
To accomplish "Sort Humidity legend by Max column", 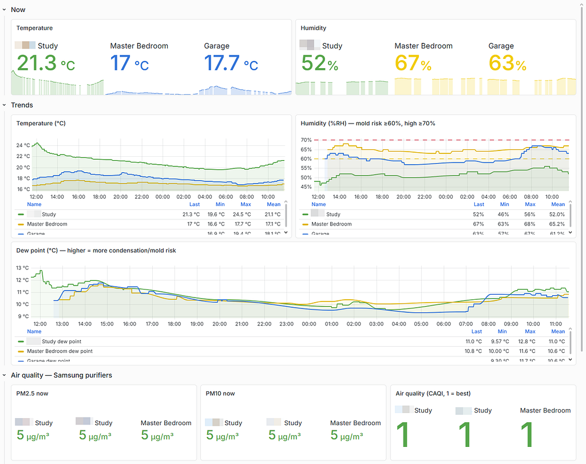I will click(530, 204).
